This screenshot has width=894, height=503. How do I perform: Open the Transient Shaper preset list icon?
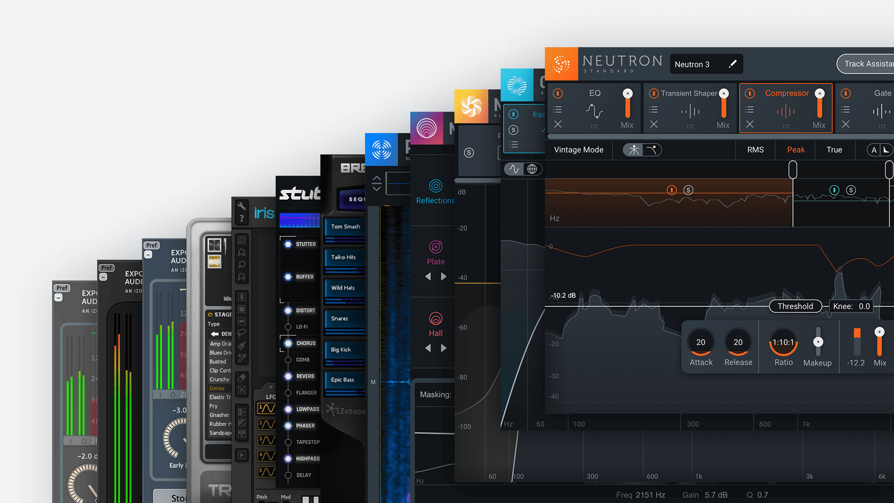click(x=654, y=109)
